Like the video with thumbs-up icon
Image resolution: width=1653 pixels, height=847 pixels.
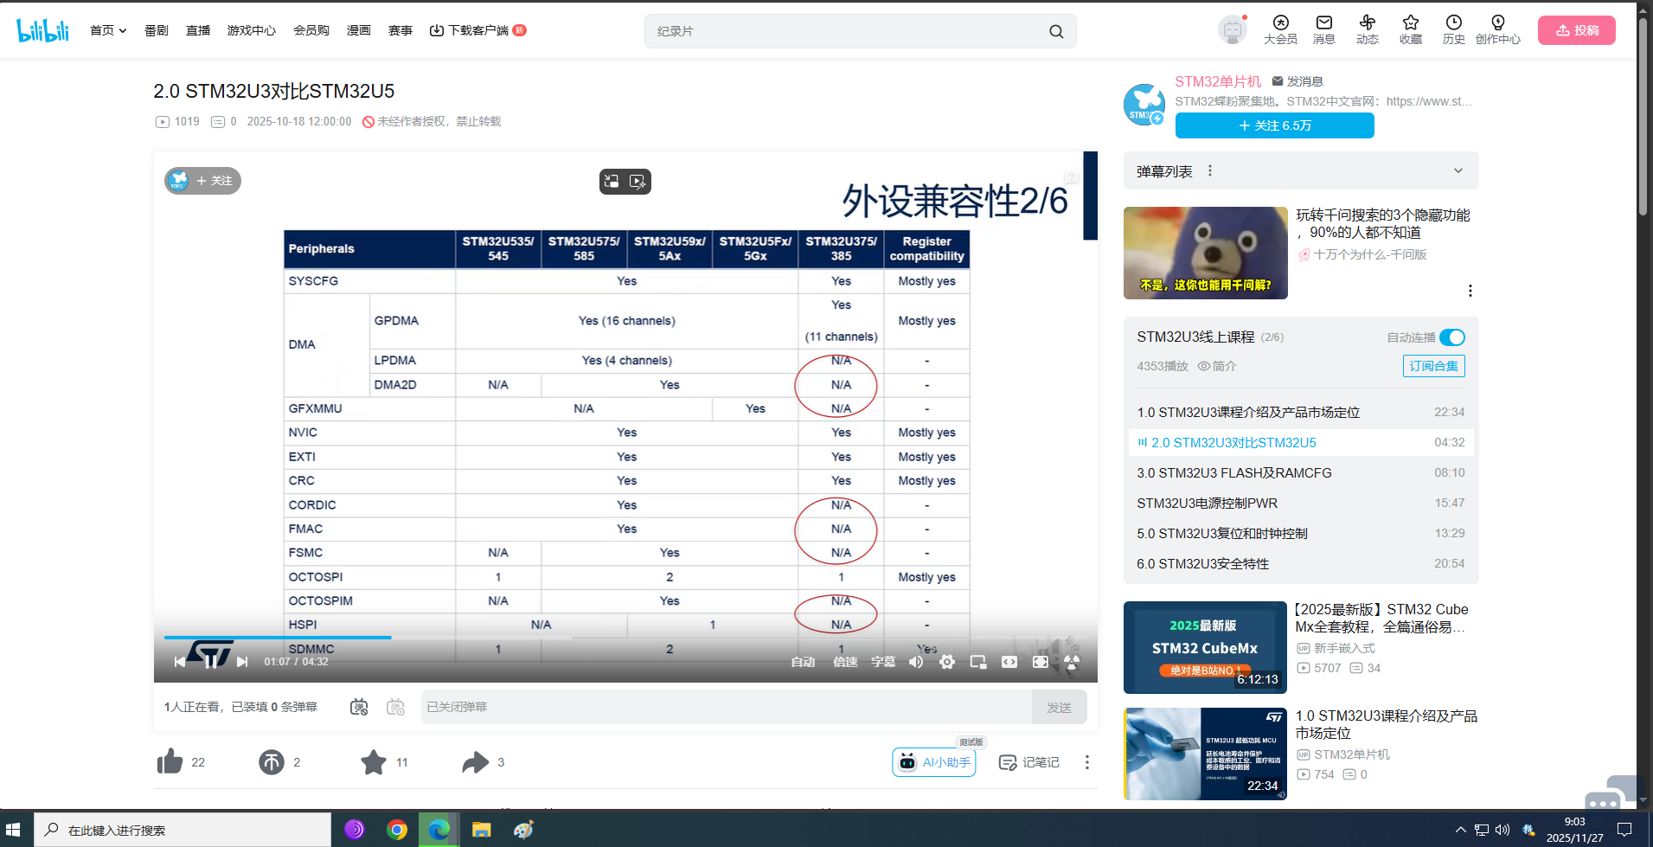click(170, 762)
